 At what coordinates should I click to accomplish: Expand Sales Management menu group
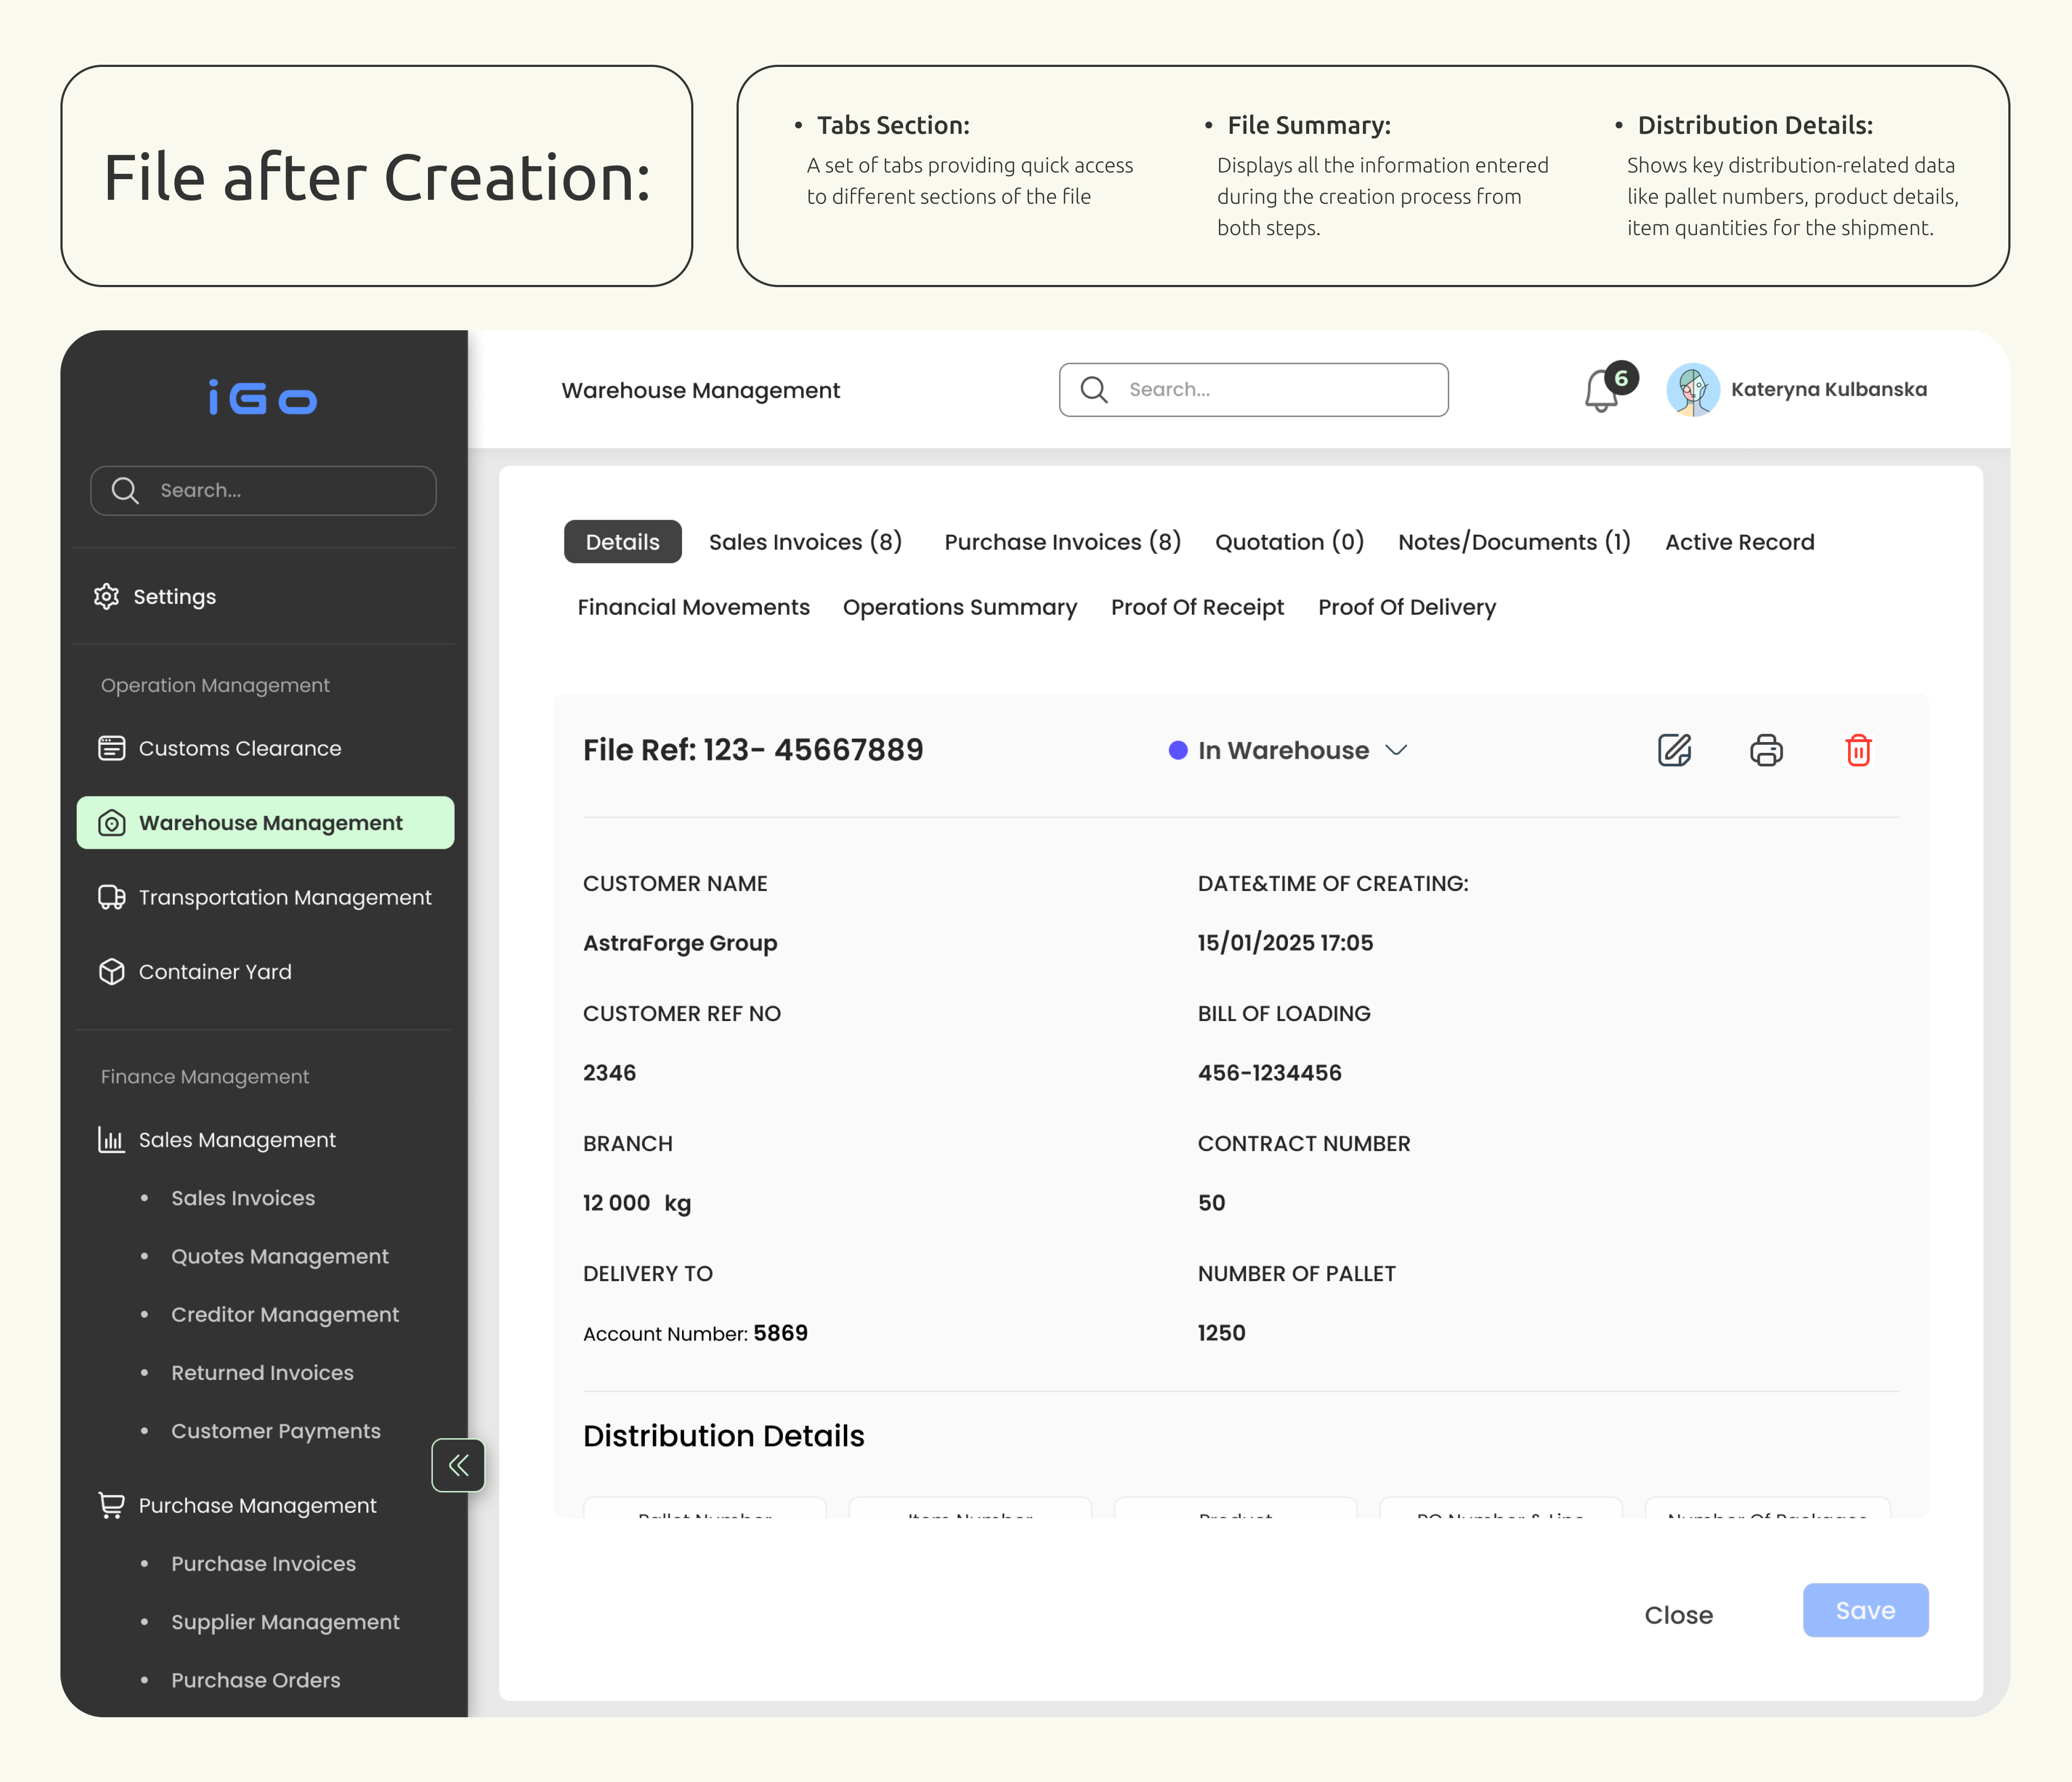[x=237, y=1140]
